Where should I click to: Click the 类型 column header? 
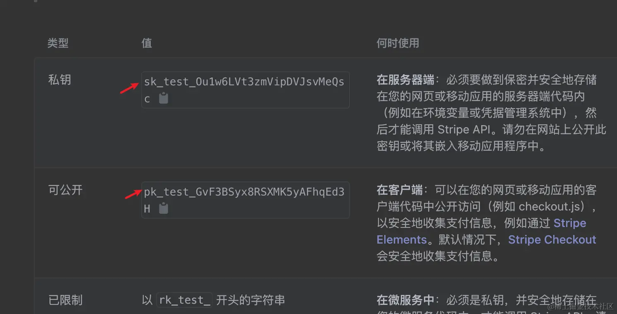58,43
